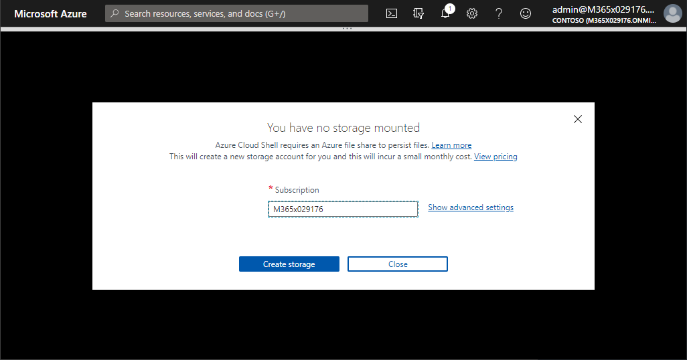
Task: Open the notifications bell
Action: pos(445,13)
